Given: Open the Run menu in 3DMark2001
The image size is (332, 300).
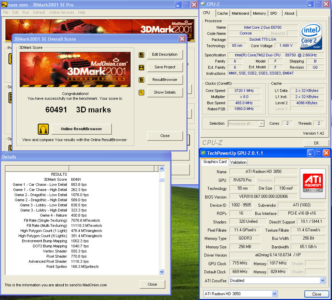Looking at the screenshot, I should tap(26, 12).
